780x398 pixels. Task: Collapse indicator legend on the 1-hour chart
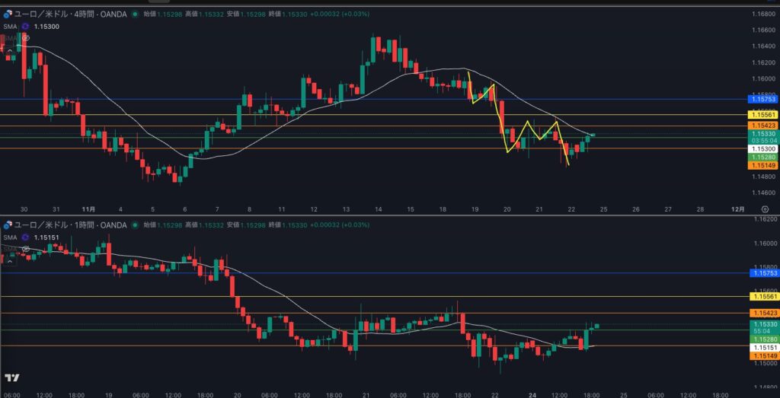[x=10, y=260]
